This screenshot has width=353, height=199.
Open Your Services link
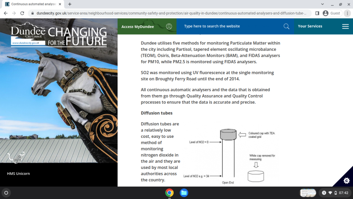310,26
